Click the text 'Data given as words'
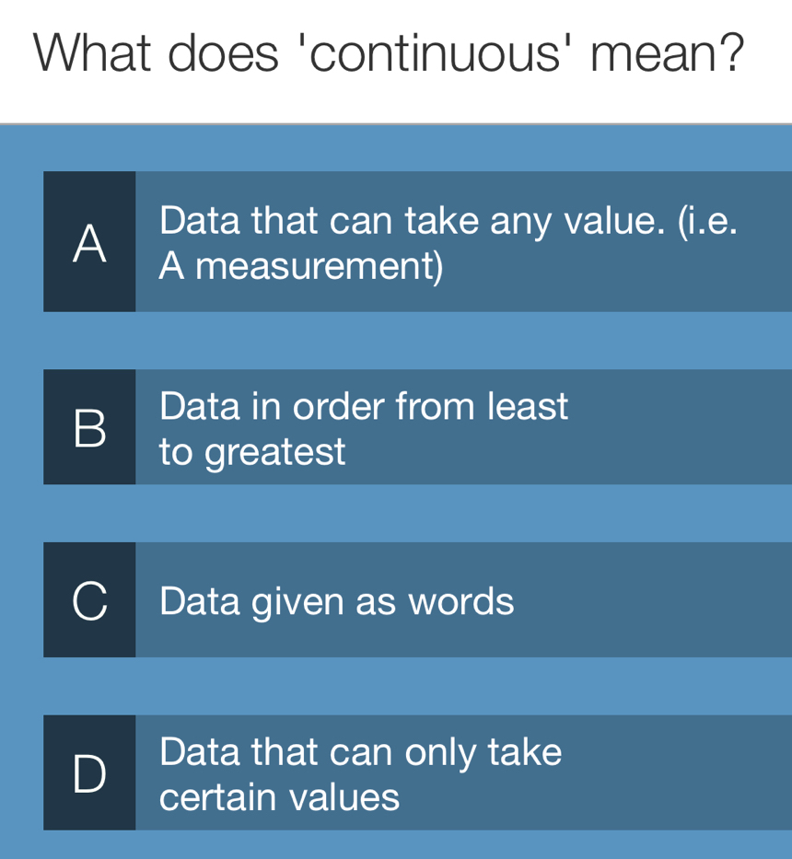This screenshot has width=792, height=859. point(336,600)
